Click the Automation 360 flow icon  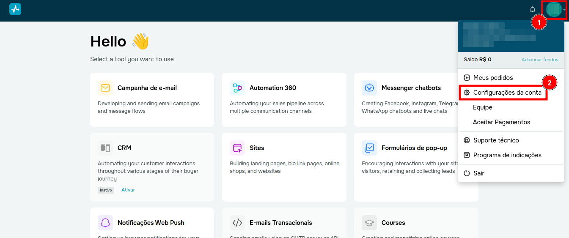click(x=237, y=88)
